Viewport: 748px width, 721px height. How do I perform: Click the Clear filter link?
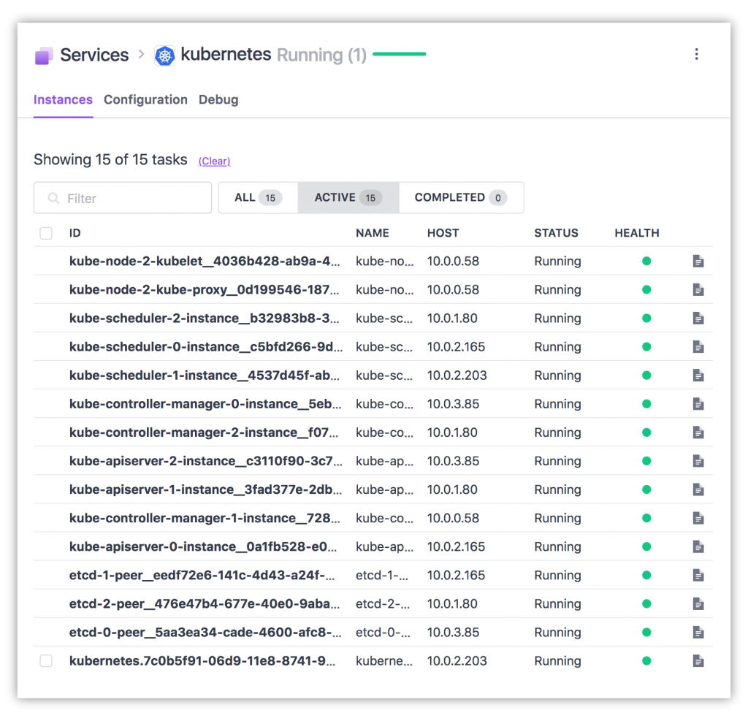tap(214, 161)
